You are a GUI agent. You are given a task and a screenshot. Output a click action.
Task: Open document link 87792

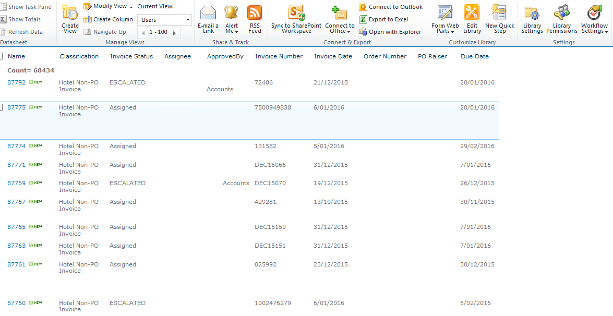[x=16, y=82]
